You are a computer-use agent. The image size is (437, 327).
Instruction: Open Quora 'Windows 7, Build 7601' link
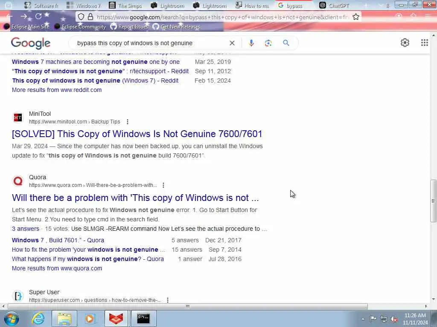(x=58, y=240)
